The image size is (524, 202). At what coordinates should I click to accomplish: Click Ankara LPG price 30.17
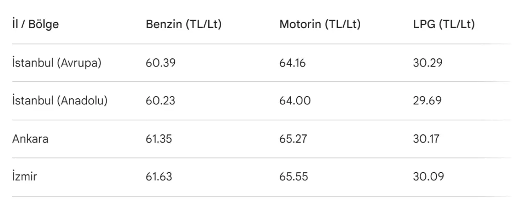[x=426, y=139]
